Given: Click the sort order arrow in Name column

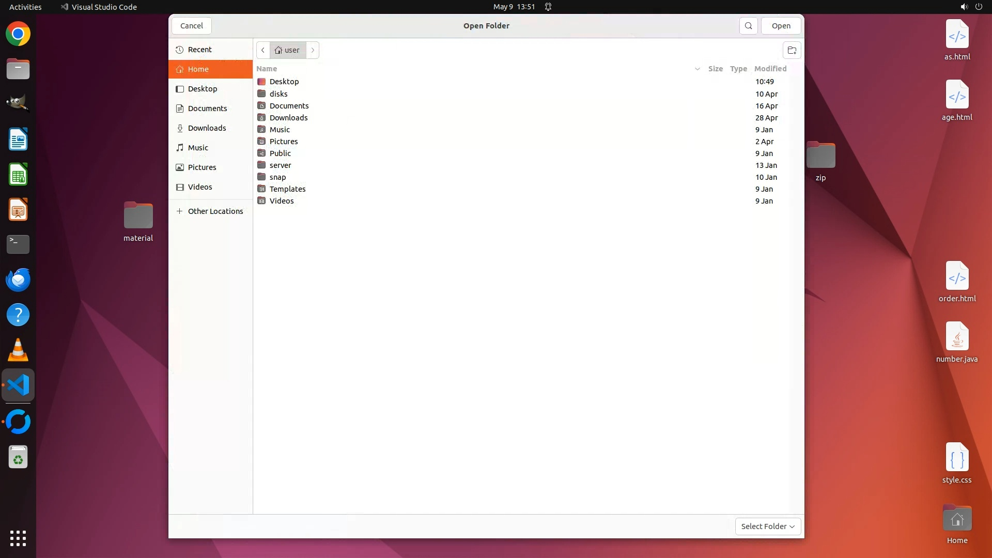Looking at the screenshot, I should pyautogui.click(x=697, y=69).
